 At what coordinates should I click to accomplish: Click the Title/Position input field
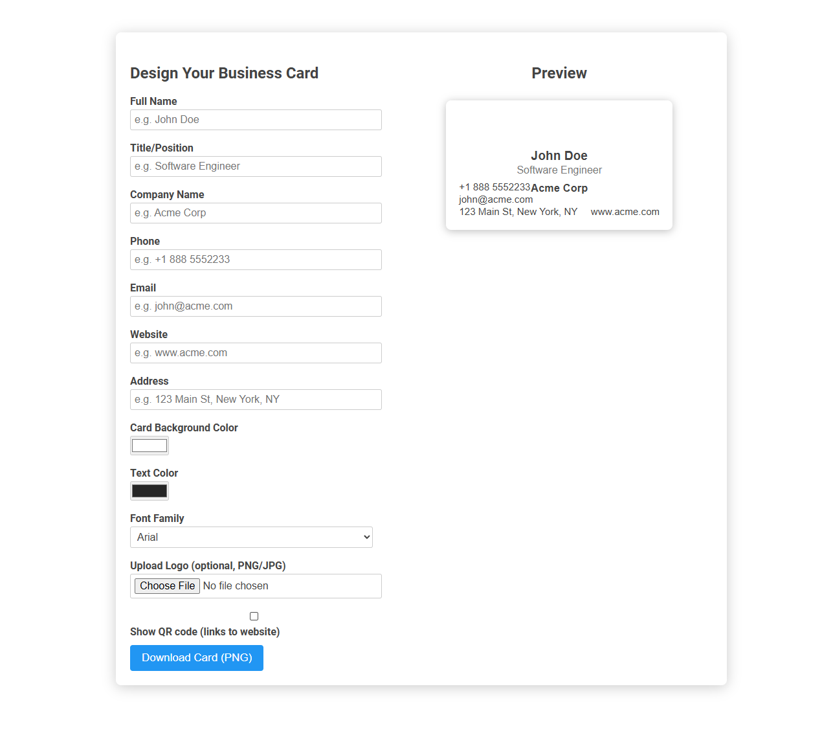[255, 166]
